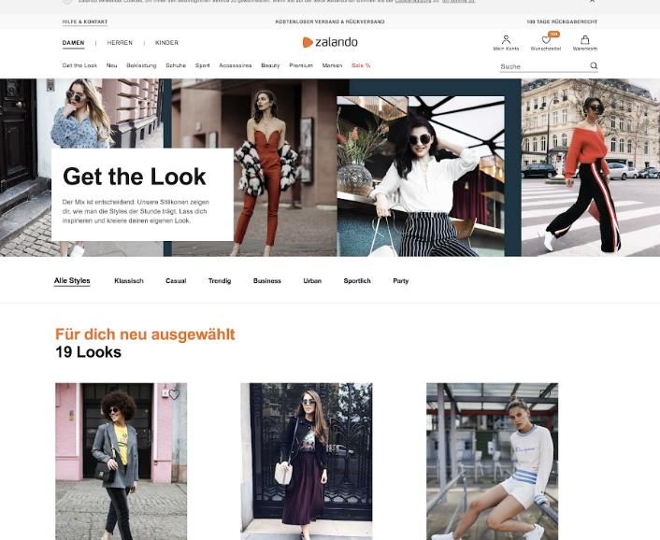This screenshot has width=660, height=540.
Task: Click banner photo of red sweater outfit
Action: click(x=591, y=167)
